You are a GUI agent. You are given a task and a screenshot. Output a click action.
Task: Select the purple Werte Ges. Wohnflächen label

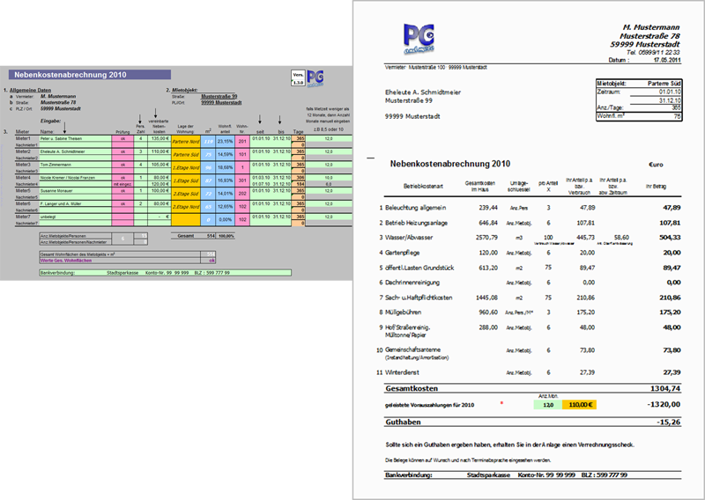65,261
